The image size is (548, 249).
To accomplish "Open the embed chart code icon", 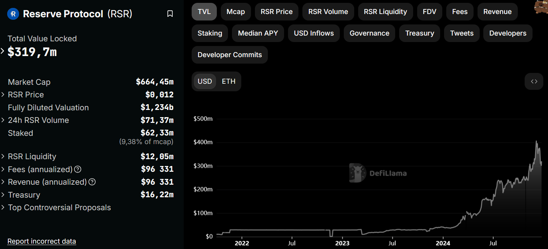I will (534, 81).
